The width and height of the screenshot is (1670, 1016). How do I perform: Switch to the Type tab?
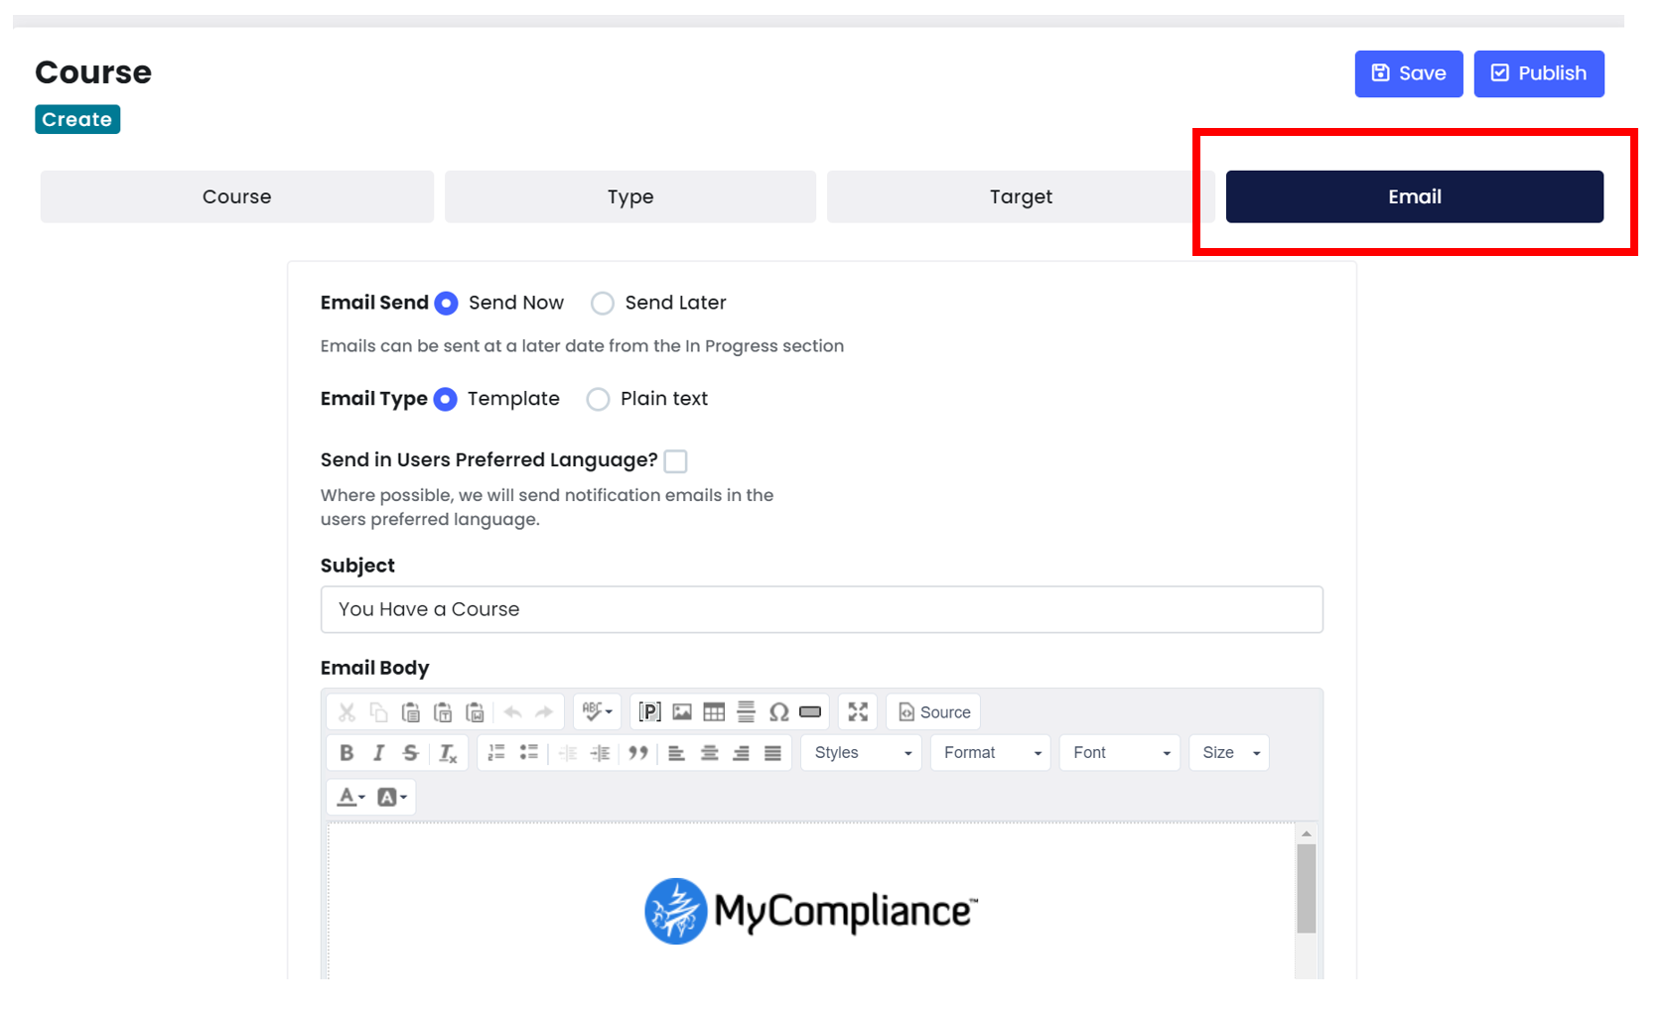click(x=630, y=196)
